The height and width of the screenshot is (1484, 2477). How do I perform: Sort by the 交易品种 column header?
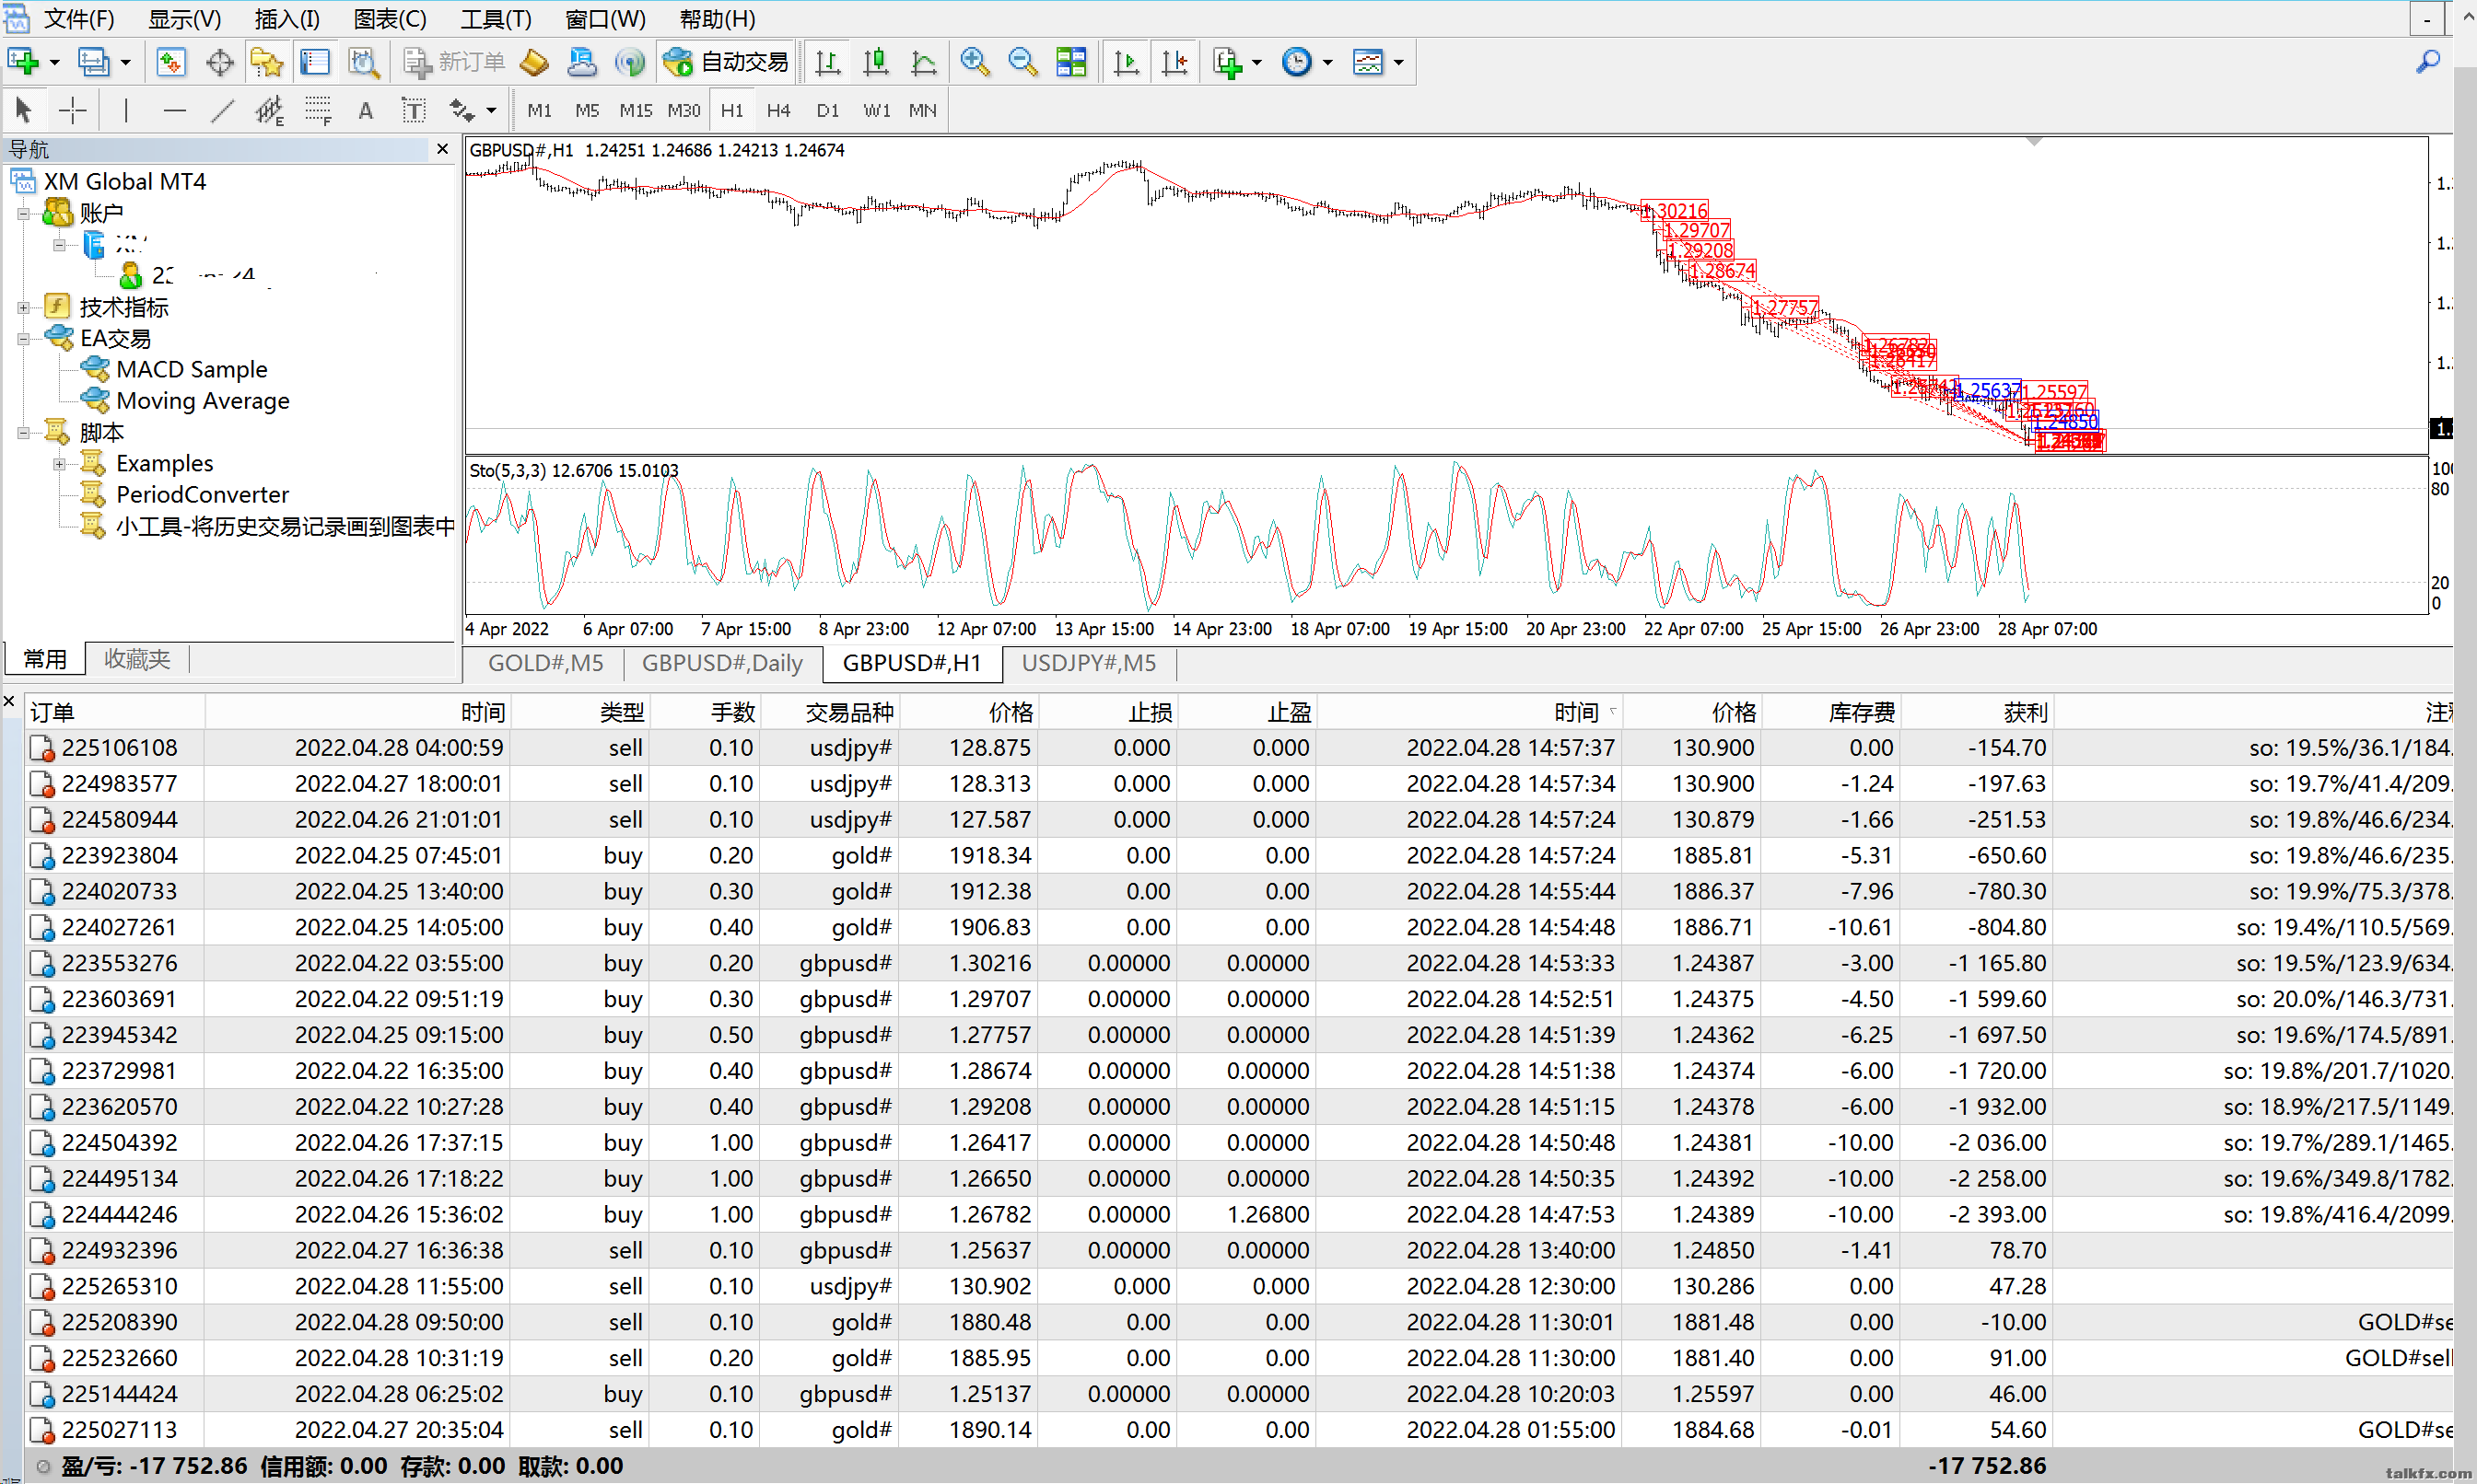(829, 712)
